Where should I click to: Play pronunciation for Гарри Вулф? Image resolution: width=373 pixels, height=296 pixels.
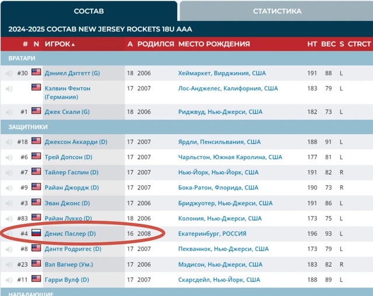click(x=9, y=279)
